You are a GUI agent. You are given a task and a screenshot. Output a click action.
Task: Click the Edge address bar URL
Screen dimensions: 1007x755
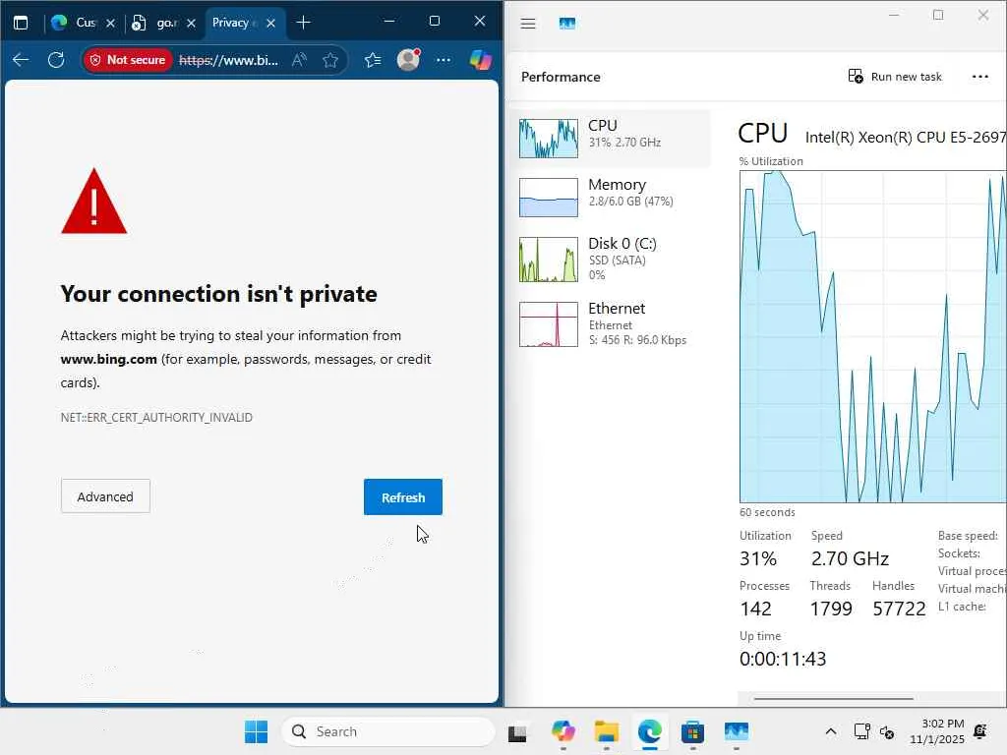[228, 60]
